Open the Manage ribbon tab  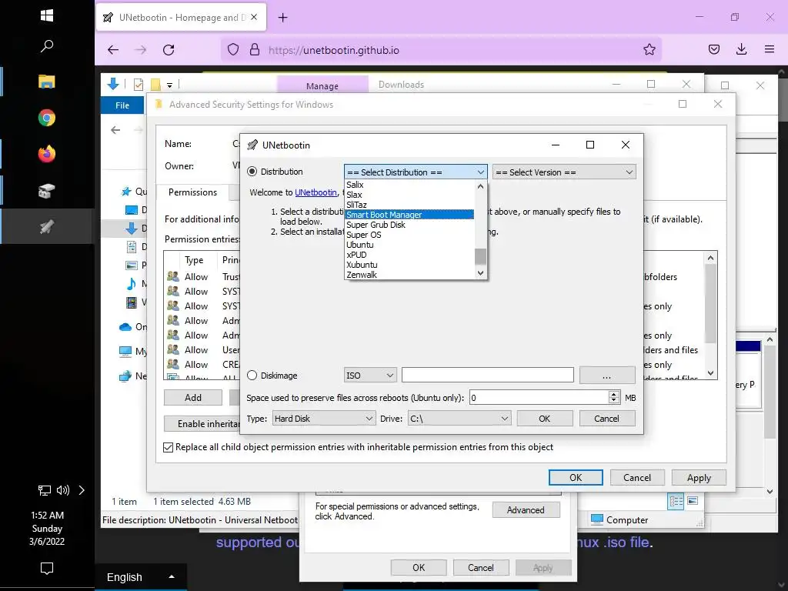pyautogui.click(x=322, y=86)
